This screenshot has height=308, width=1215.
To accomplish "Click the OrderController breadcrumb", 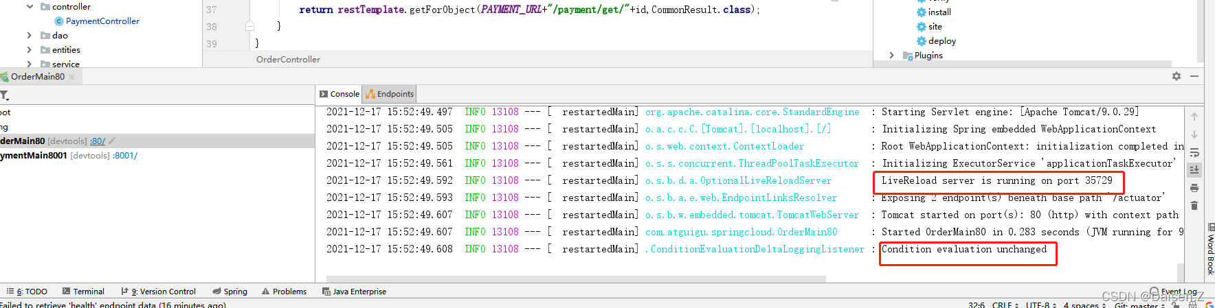I will 288,60.
